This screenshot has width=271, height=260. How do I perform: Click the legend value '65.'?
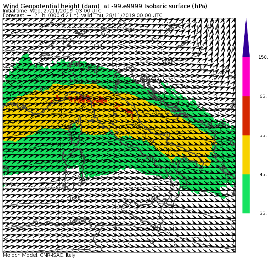tap(264, 96)
